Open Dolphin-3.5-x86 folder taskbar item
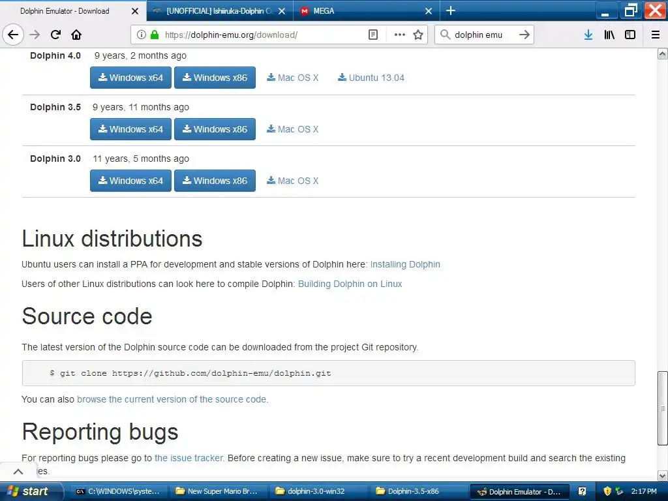The height and width of the screenshot is (501, 668). click(x=418, y=491)
